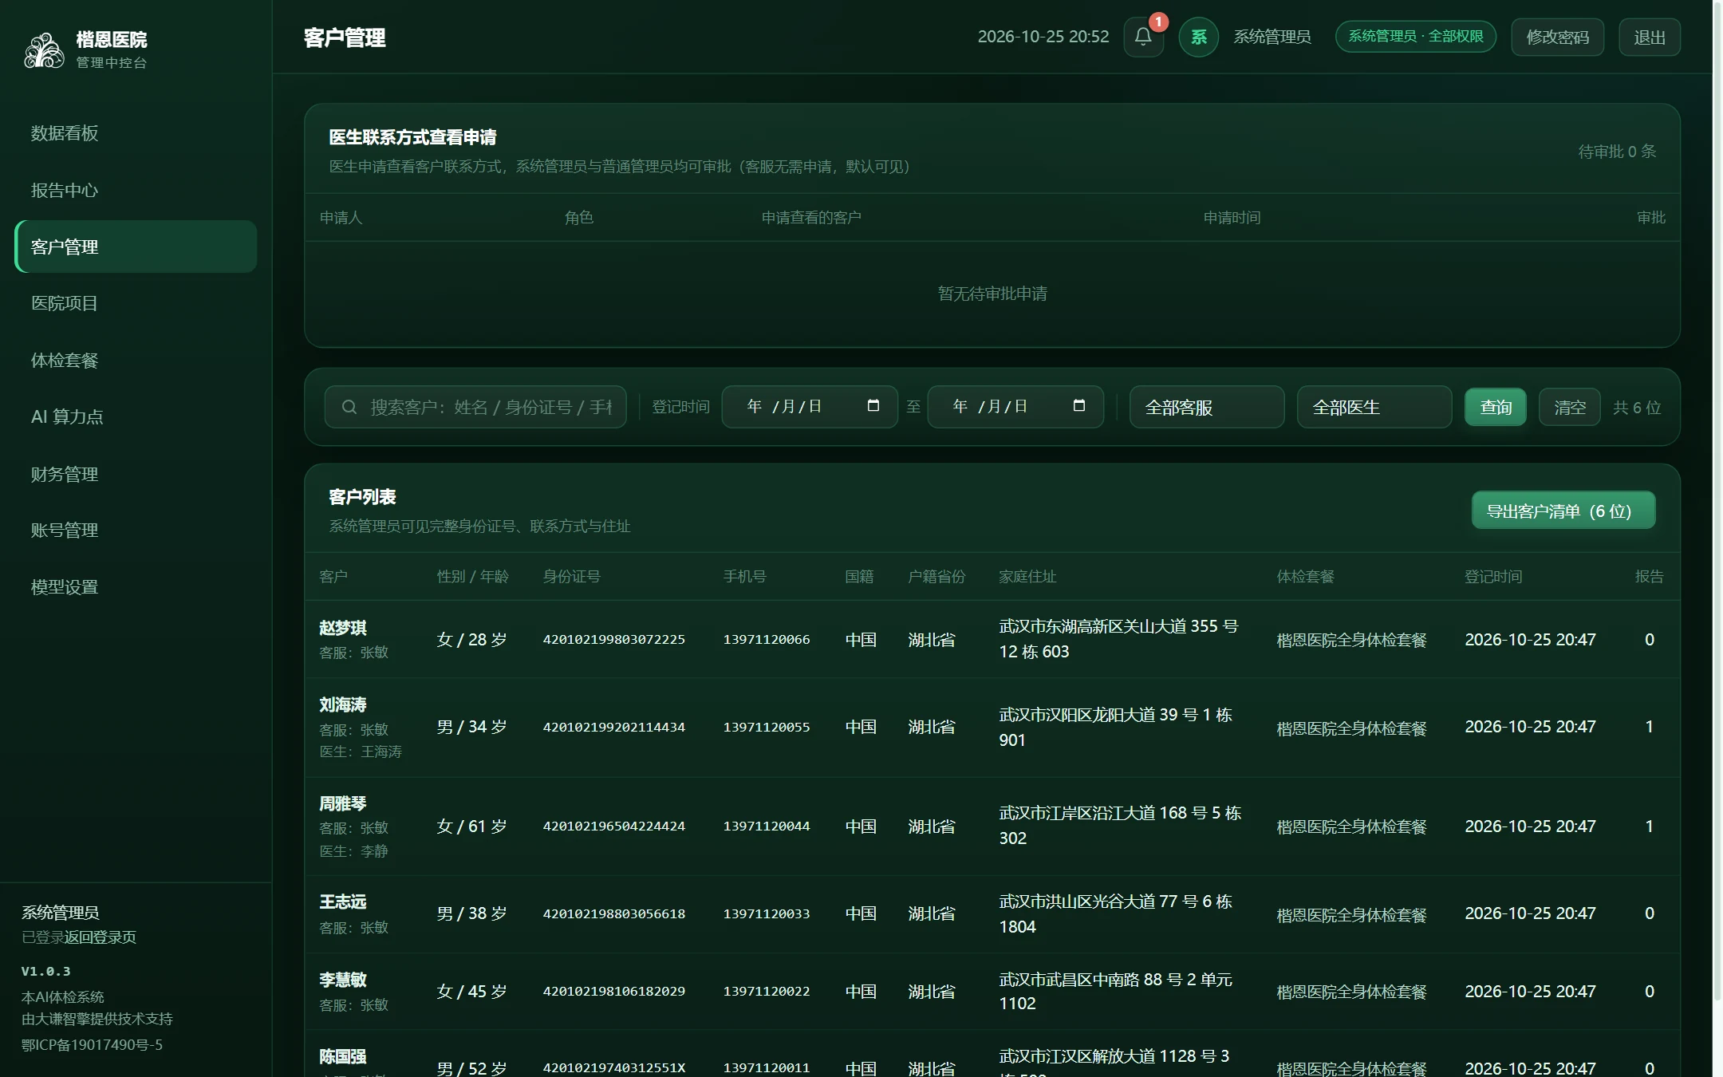Click 暂无待审批申请 empty message
This screenshot has width=1723, height=1077.
pos(992,294)
